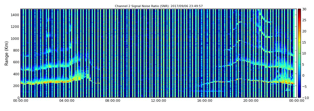
Task: Click the 1400 range tick label
Action: (x=15, y=15)
